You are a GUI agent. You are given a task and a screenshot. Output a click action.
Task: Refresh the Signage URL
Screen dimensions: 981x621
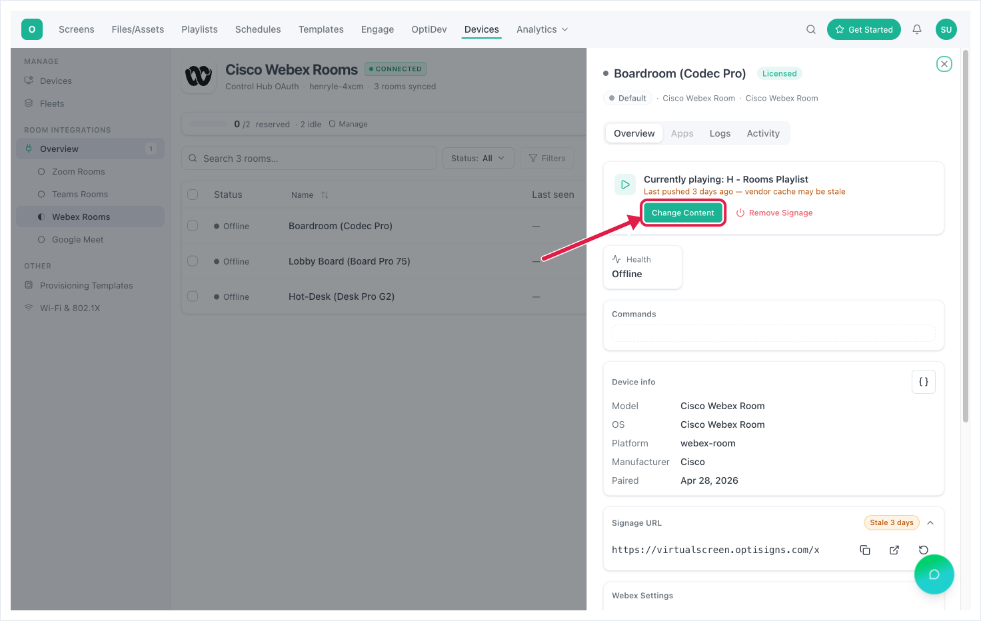click(924, 550)
